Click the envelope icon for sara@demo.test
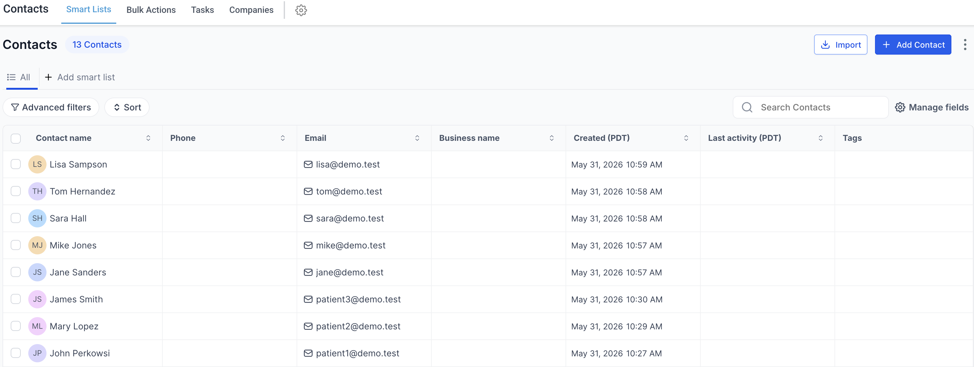 (x=308, y=218)
